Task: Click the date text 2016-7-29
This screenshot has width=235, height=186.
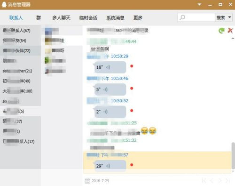Action: [101, 181]
